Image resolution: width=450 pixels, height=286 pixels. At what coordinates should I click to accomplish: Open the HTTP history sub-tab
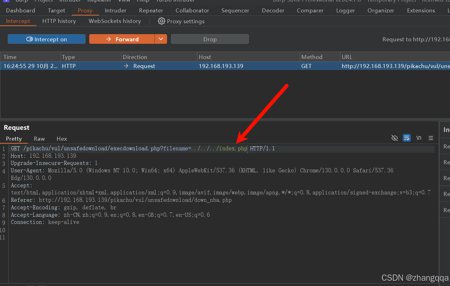point(59,21)
